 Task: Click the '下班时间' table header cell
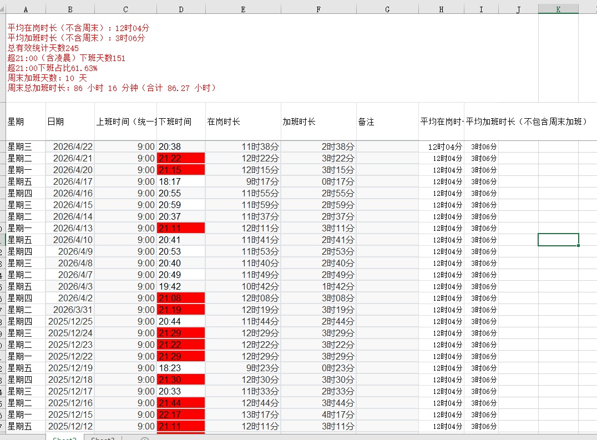(181, 122)
